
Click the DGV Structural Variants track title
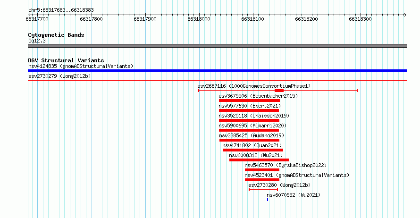66,60
